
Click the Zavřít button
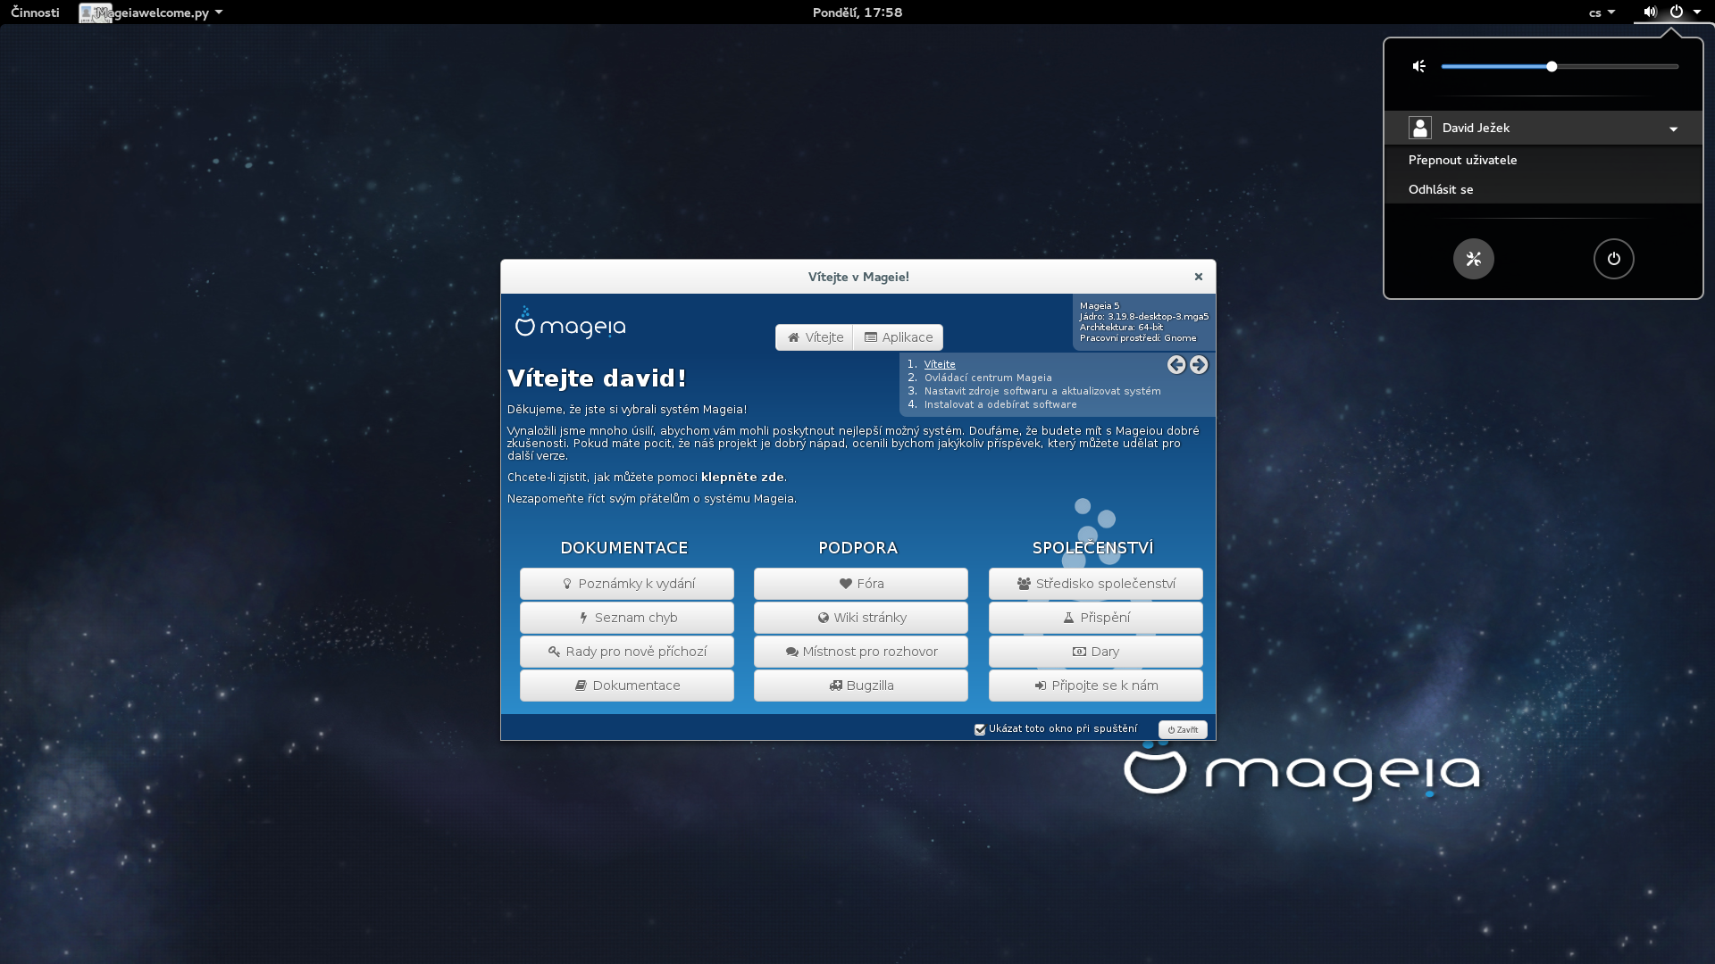tap(1183, 729)
